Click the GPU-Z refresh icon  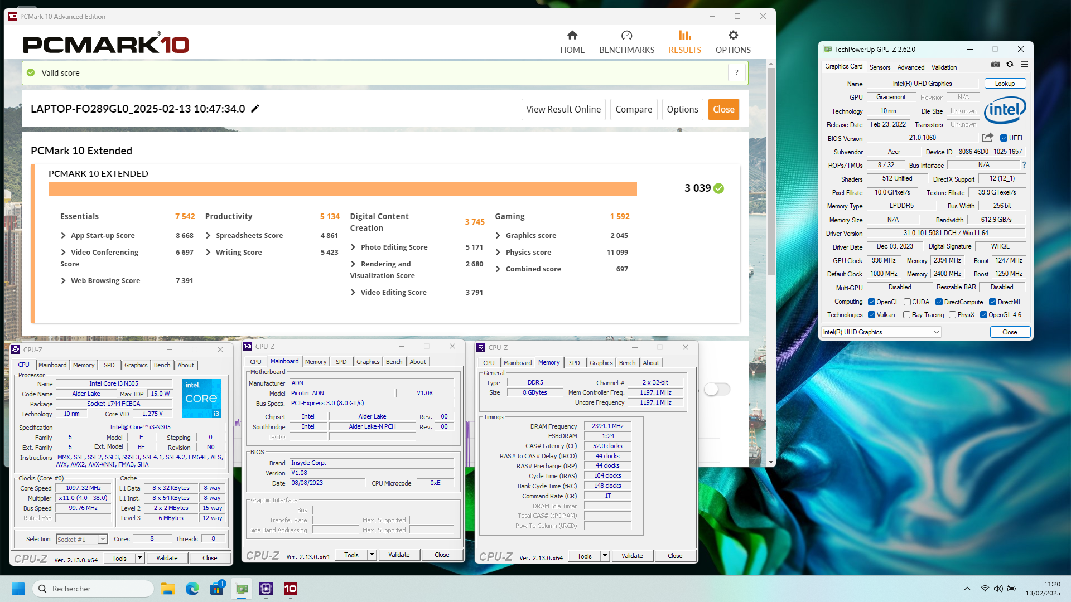tap(1010, 65)
